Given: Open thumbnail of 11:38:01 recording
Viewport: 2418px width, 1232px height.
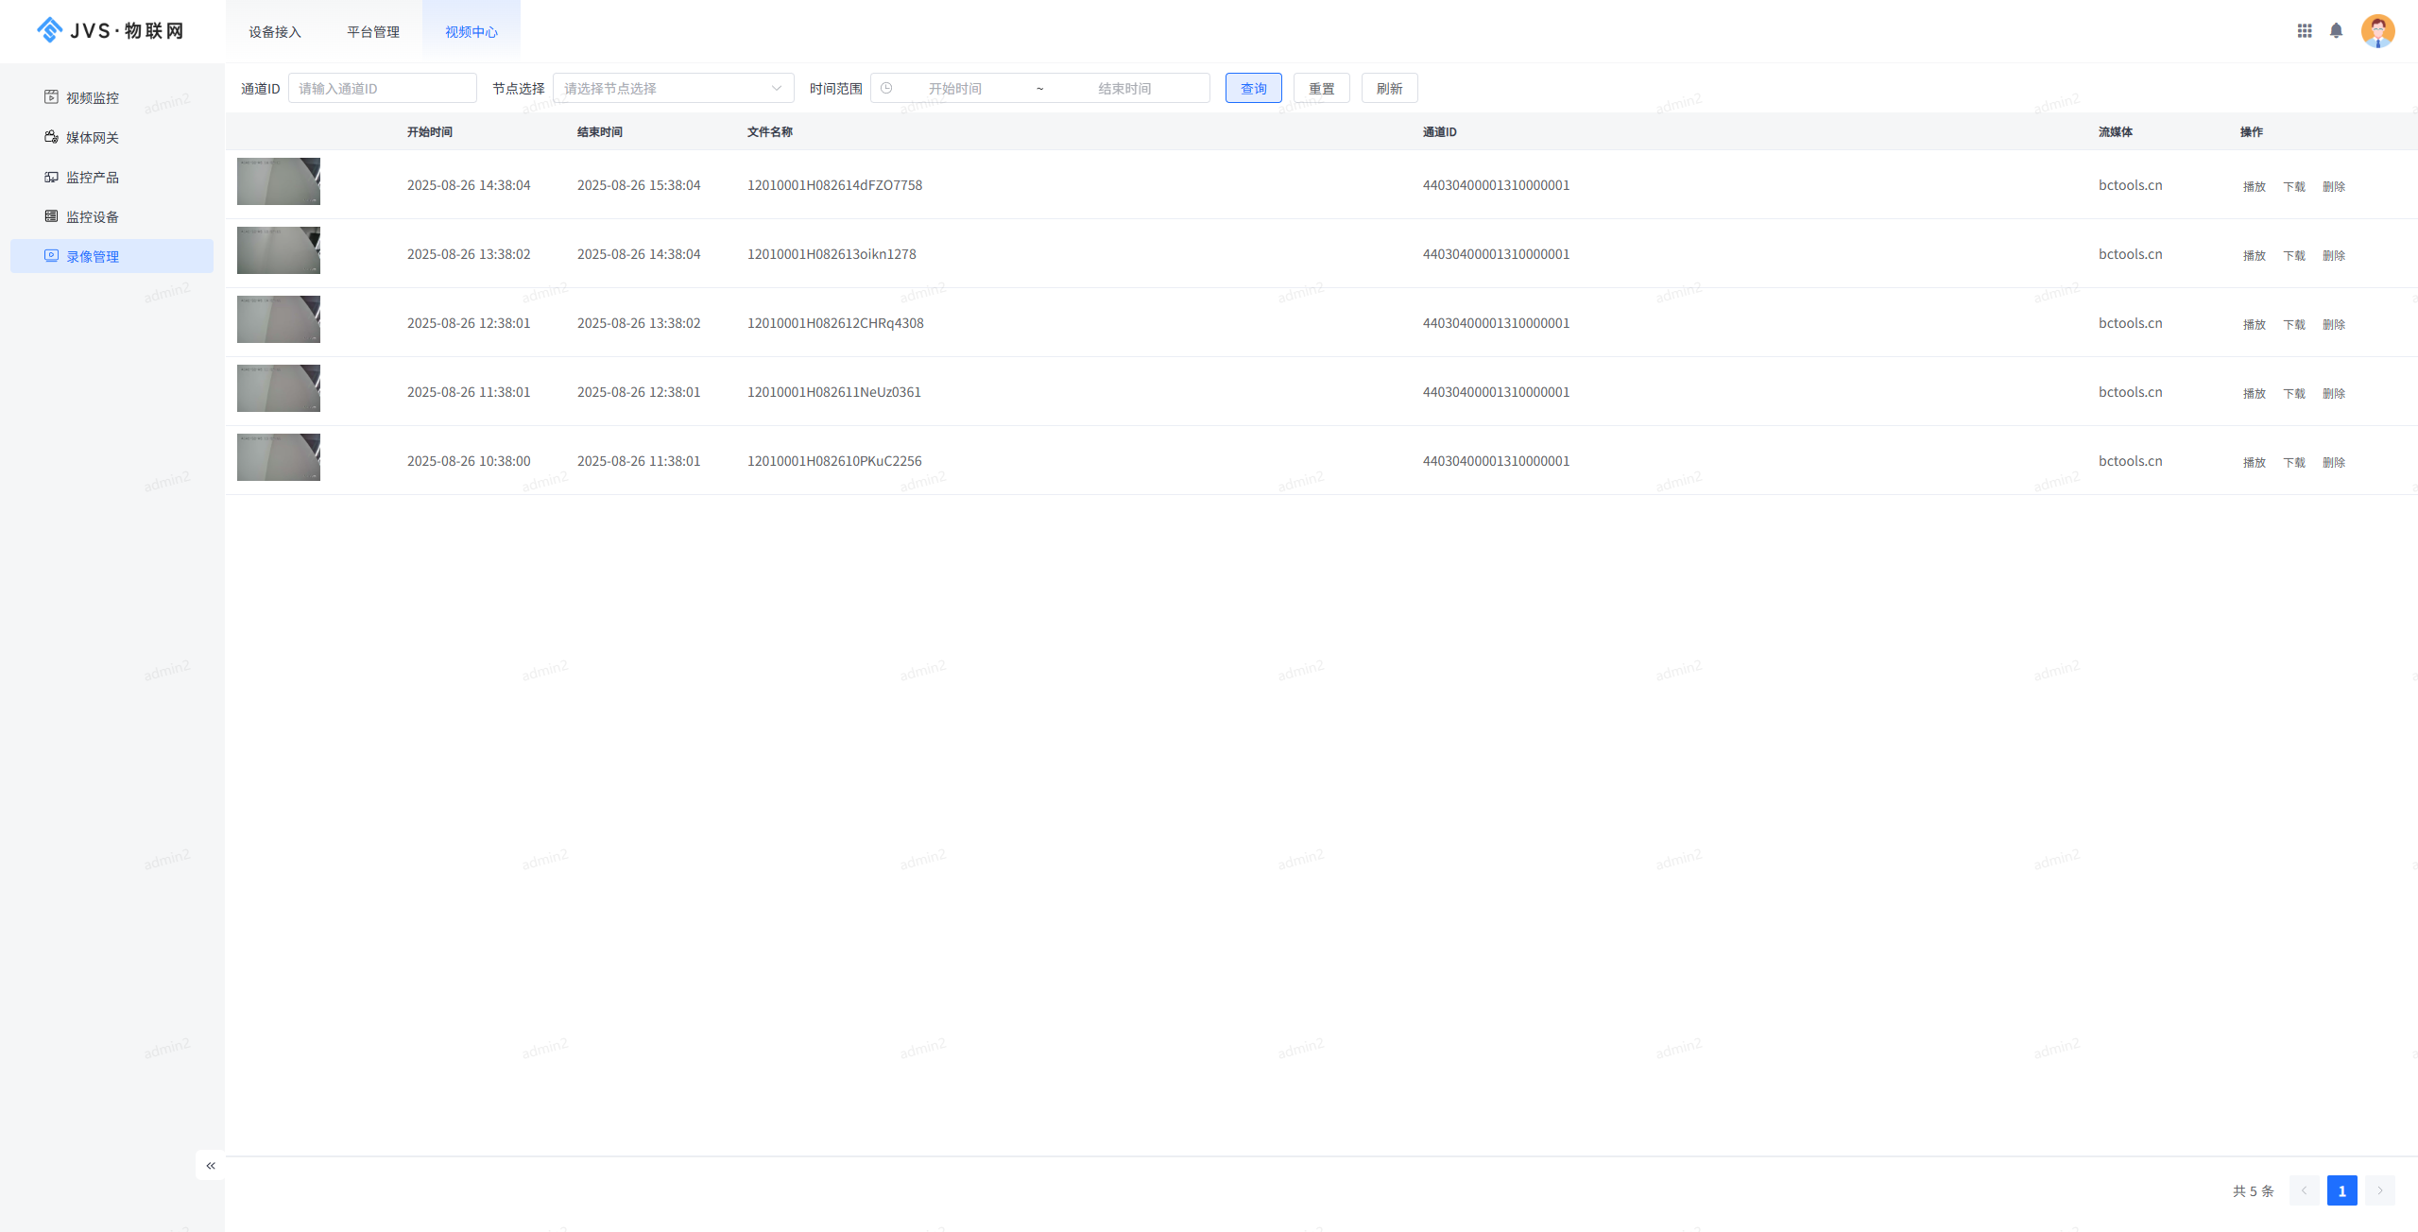Looking at the screenshot, I should coord(279,388).
